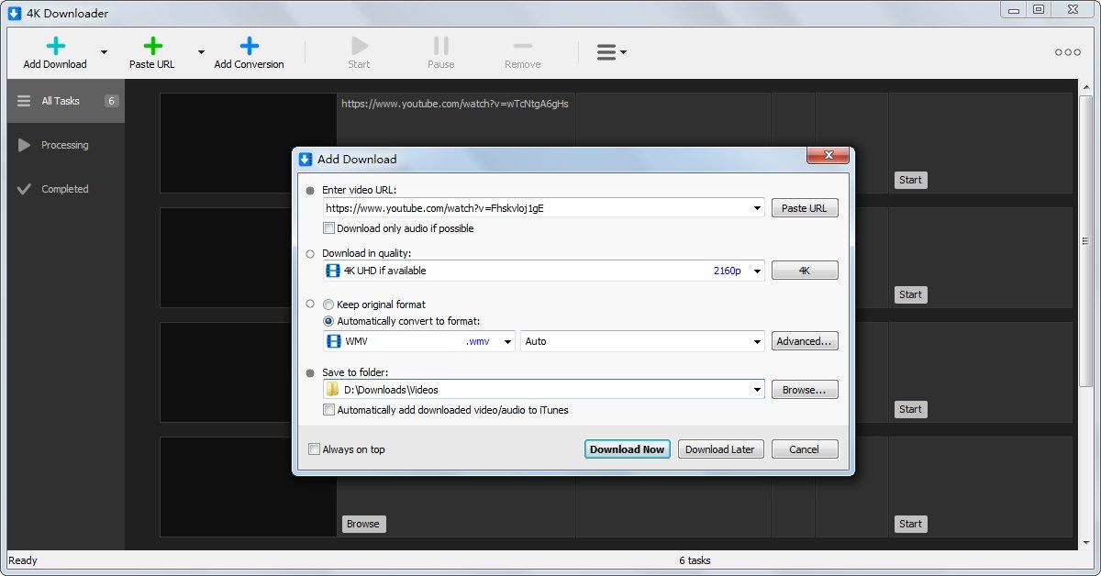The image size is (1101, 576).
Task: Minimize the 4K Downloader window
Action: point(1013,9)
